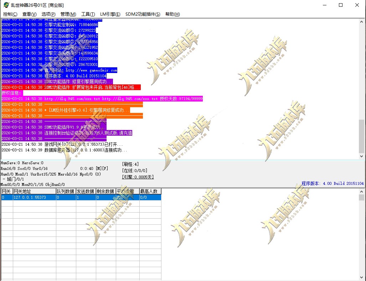This screenshot has height=281, width=366.
Task: Open the 管理(M) menu
Action: [68, 14]
